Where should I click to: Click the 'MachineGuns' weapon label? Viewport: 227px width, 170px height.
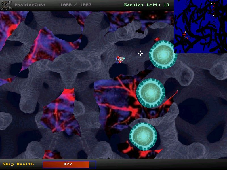(30, 5)
